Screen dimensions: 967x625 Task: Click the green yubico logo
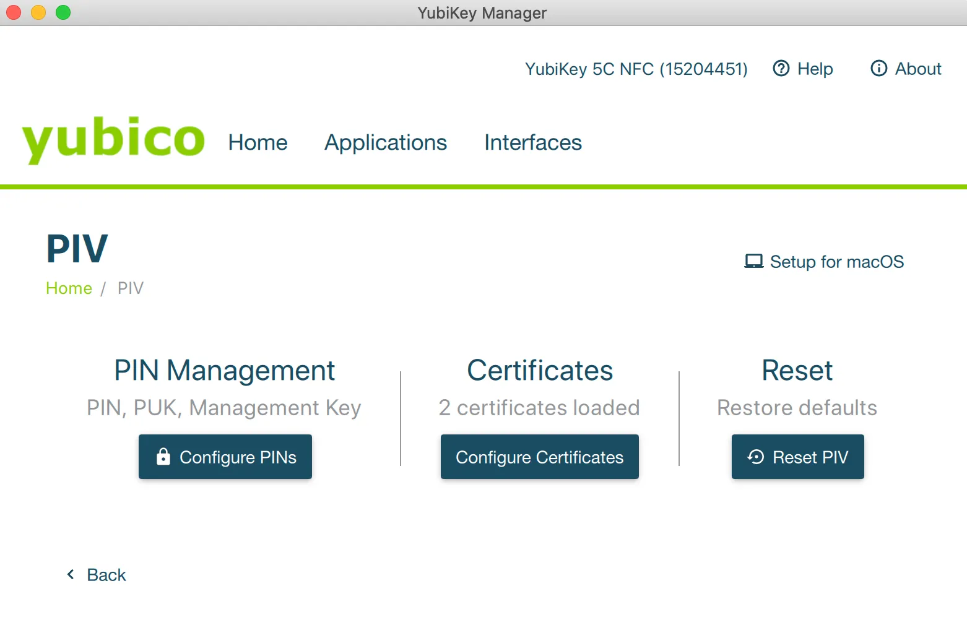pyautogui.click(x=113, y=140)
